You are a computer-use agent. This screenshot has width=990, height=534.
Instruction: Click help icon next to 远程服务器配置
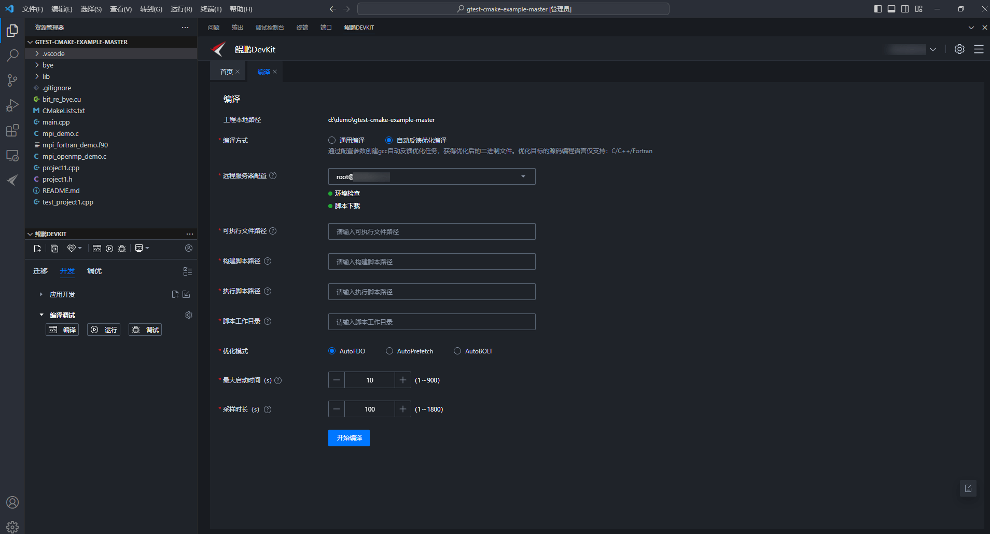tap(273, 176)
